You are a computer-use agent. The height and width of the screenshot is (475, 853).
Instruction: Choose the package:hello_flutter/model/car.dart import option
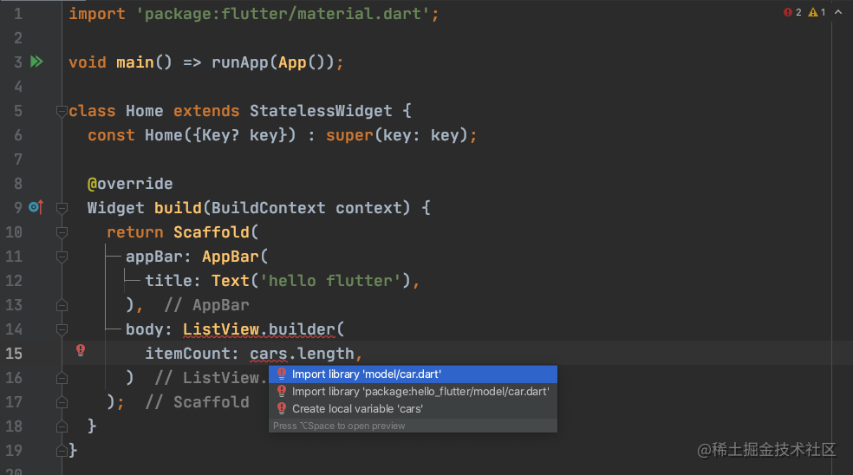(420, 391)
